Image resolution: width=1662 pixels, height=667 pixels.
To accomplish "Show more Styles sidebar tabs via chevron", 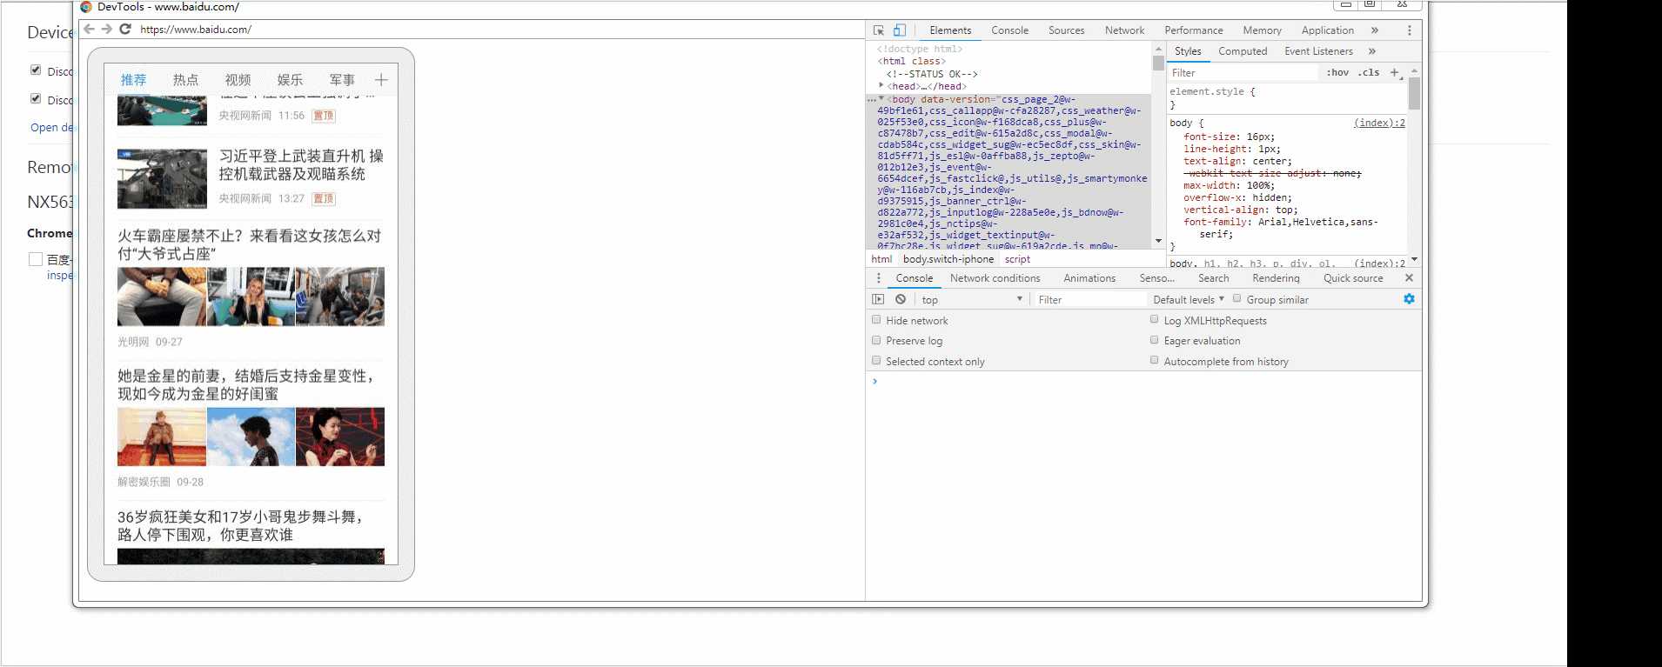I will [x=1372, y=51].
